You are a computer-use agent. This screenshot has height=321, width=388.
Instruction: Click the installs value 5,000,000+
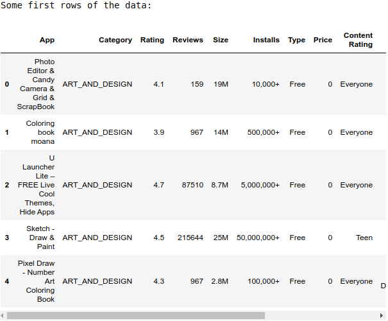point(260,185)
